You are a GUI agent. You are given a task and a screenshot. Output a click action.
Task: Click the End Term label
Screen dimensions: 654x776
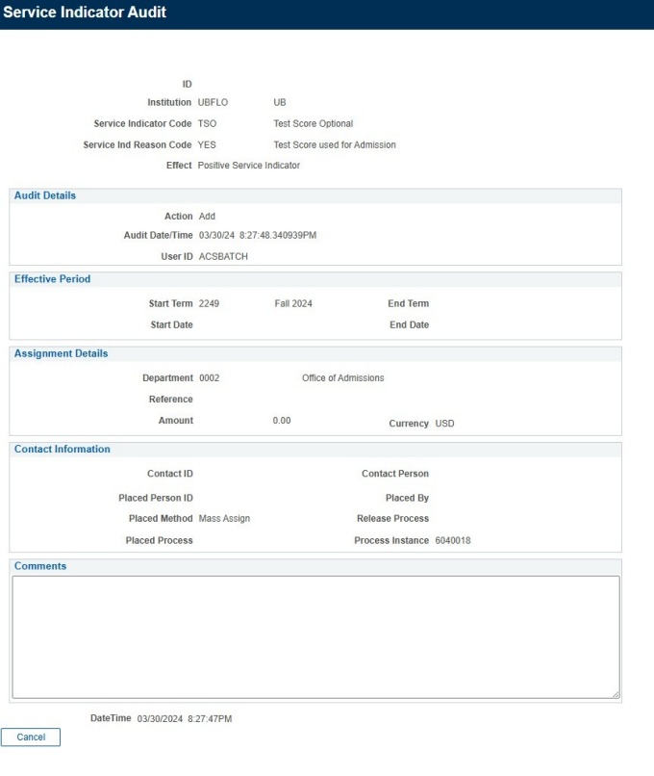pos(409,304)
